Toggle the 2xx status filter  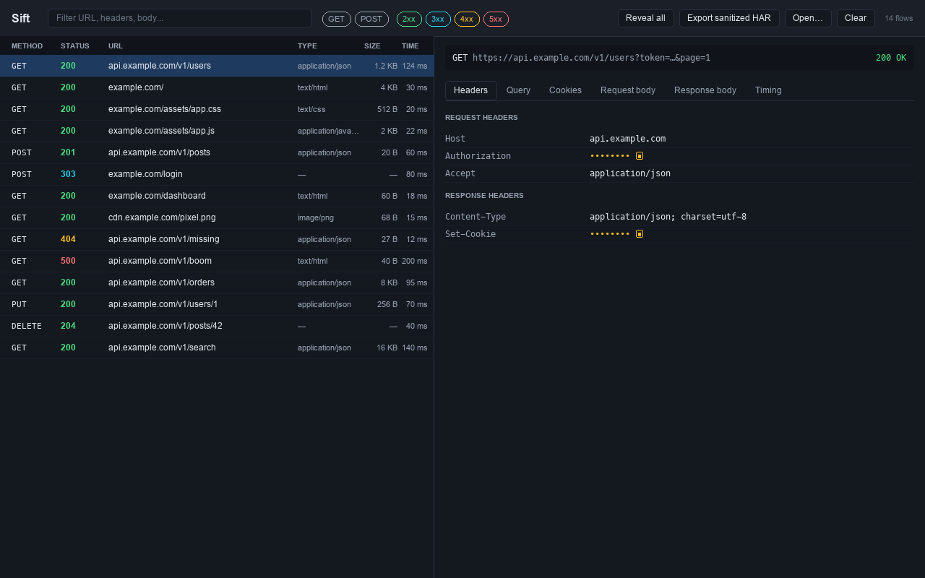tap(409, 19)
